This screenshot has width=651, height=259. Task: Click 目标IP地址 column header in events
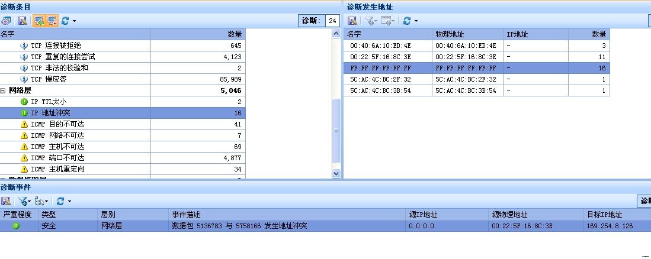[x=617, y=214]
